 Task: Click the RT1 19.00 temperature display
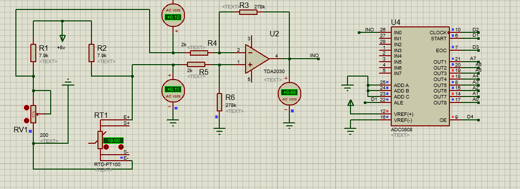pos(113,141)
